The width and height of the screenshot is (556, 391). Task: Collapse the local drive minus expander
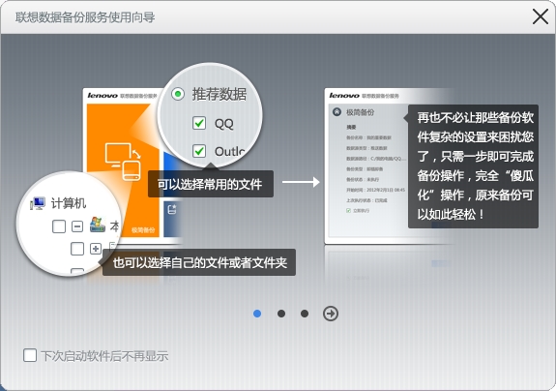click(77, 226)
